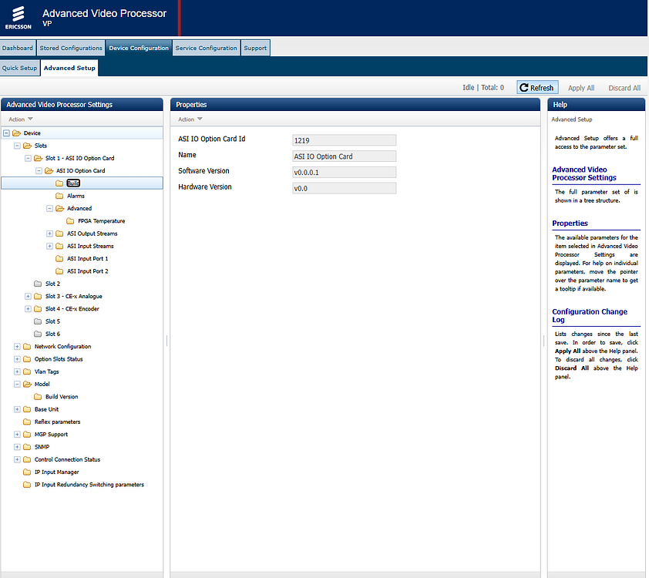
Task: Click the Option Slots Status folder icon
Action: (x=27, y=359)
